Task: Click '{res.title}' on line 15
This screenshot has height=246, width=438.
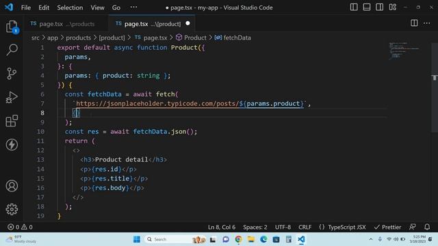Action: pos(112,178)
